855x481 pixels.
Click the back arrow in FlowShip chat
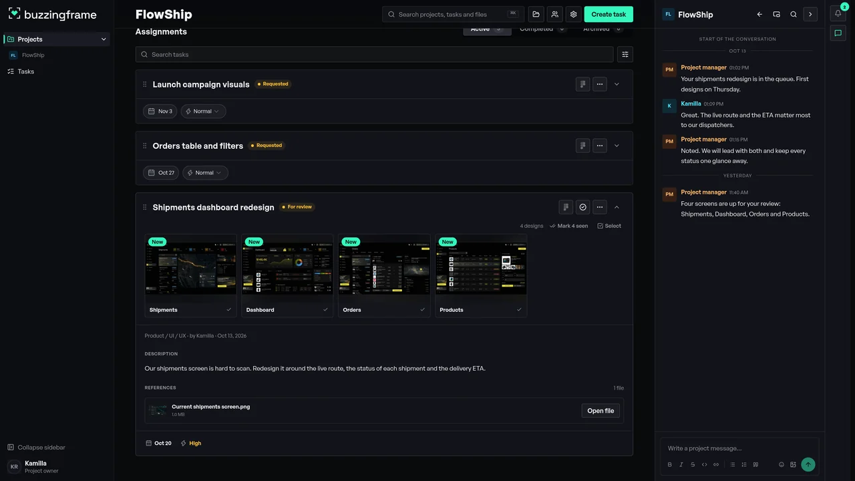(759, 14)
